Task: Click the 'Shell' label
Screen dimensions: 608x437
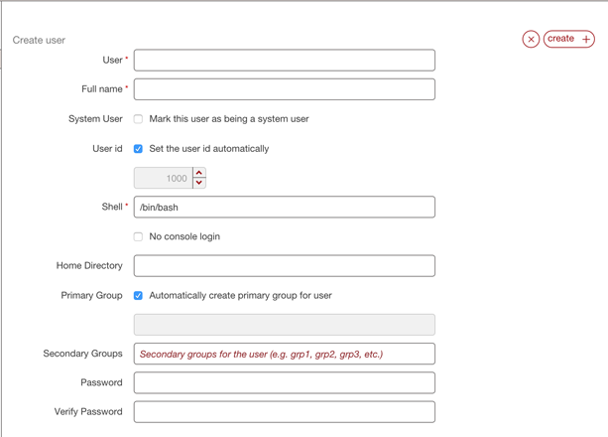Action: pyautogui.click(x=112, y=207)
